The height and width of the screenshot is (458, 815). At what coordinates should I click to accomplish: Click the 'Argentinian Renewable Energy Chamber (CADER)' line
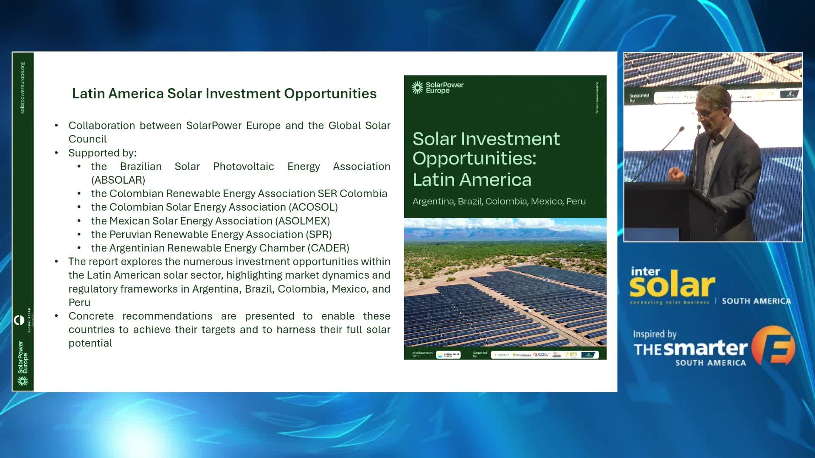coord(220,248)
